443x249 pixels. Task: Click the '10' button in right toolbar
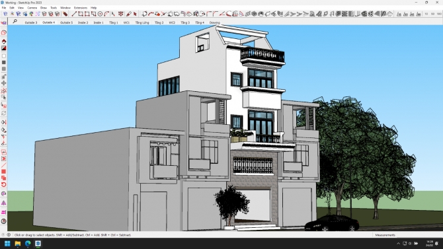click(x=426, y=14)
